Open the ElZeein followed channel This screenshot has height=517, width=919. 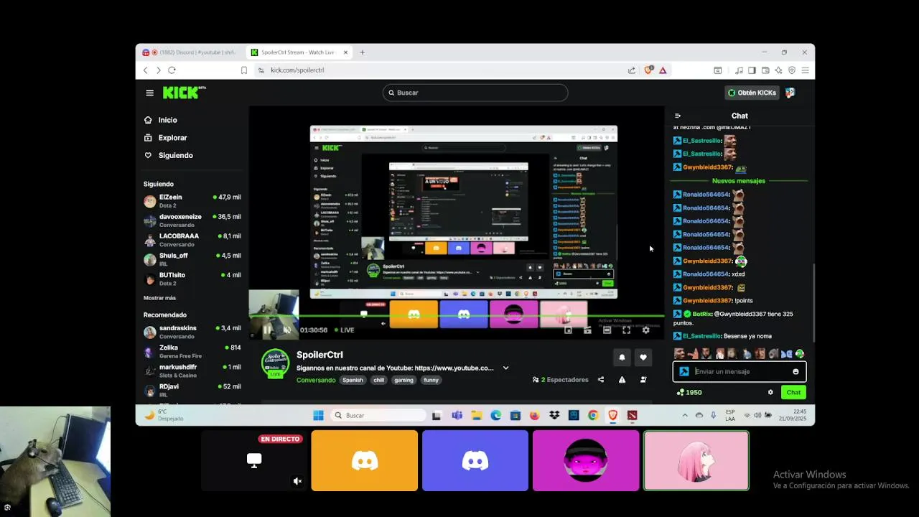click(x=192, y=201)
